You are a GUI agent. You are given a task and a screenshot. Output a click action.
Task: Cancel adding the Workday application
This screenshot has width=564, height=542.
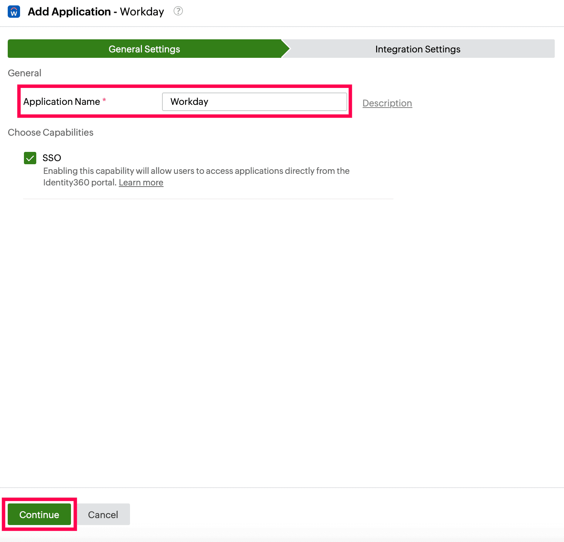[103, 514]
